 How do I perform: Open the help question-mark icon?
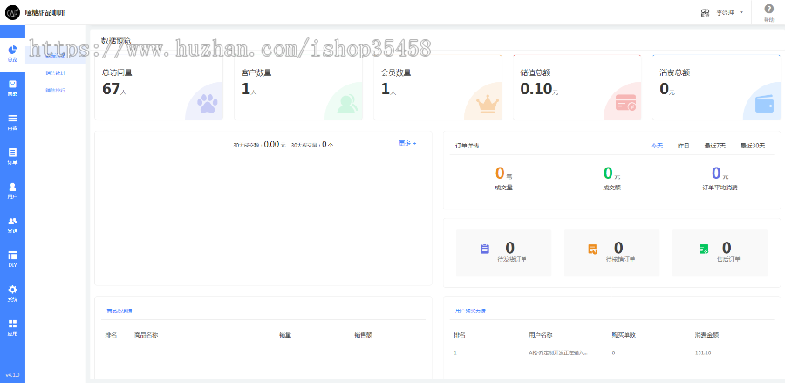point(768,9)
